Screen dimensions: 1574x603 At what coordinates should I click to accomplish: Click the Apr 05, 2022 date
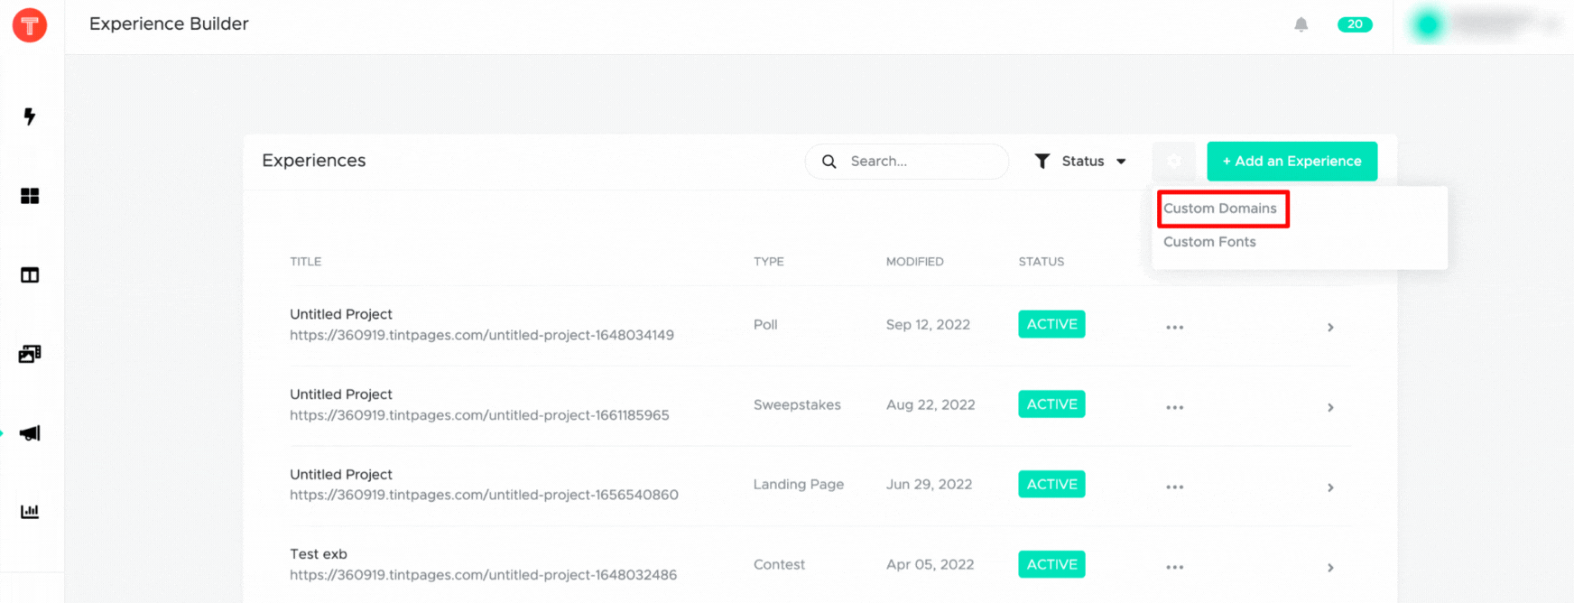tap(930, 564)
